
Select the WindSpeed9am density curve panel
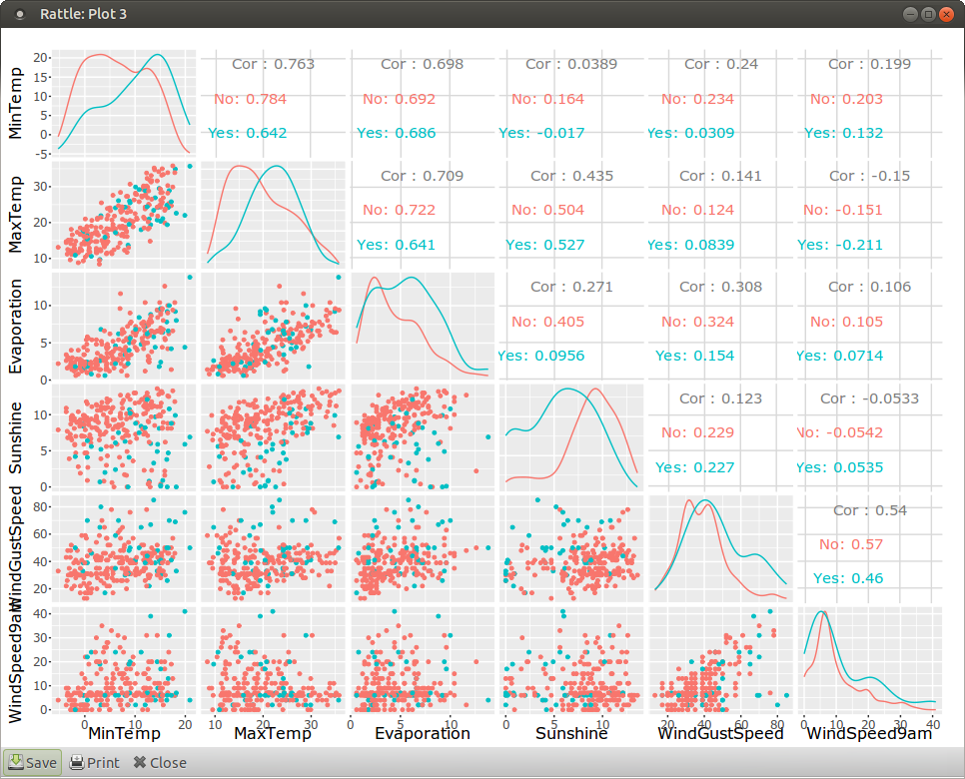pyautogui.click(x=868, y=658)
